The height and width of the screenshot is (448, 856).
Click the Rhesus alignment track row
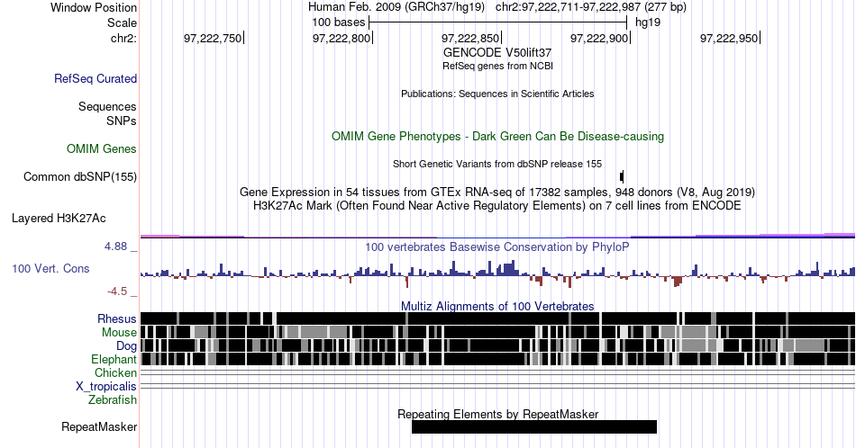click(x=497, y=318)
